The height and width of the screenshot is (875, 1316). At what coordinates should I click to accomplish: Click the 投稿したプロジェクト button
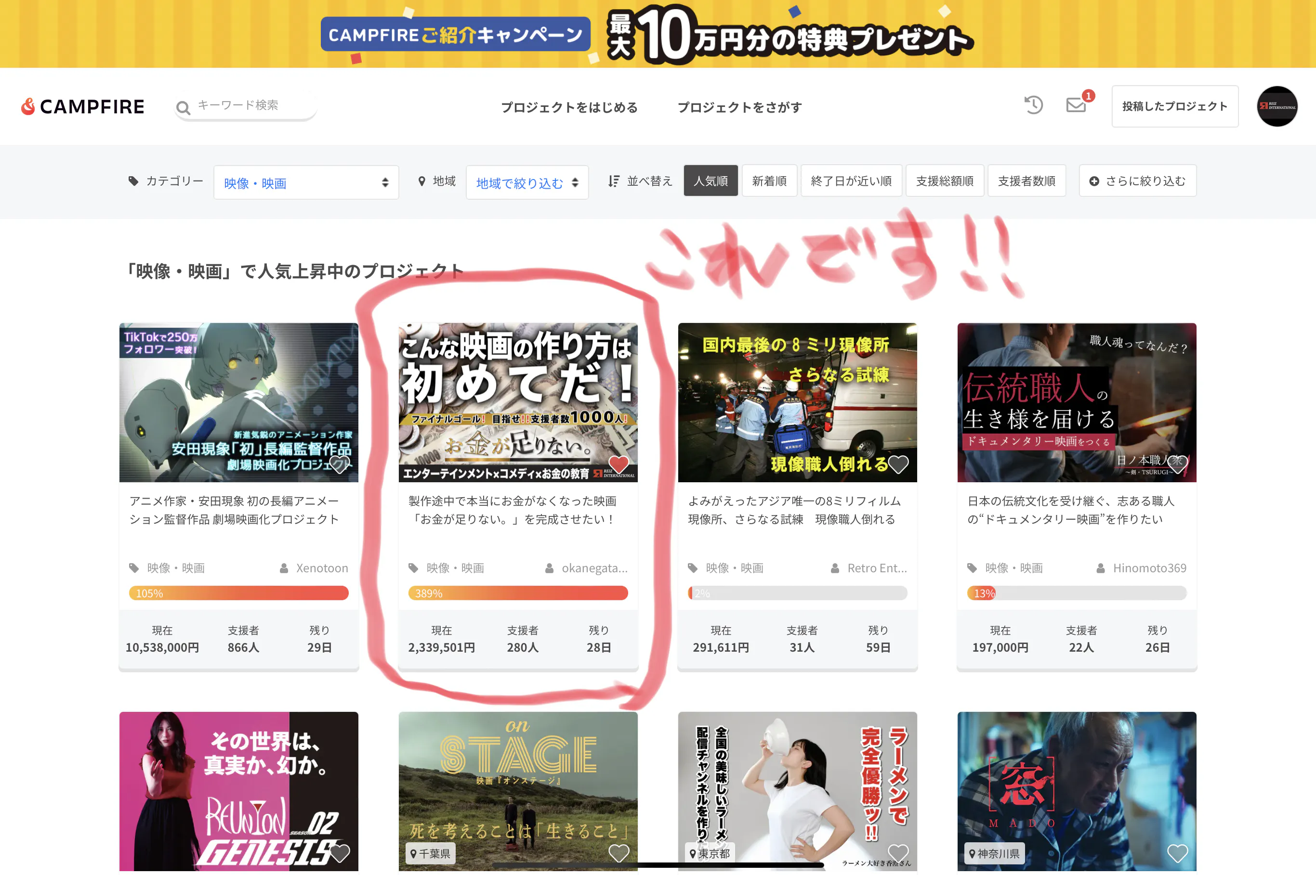[1174, 106]
